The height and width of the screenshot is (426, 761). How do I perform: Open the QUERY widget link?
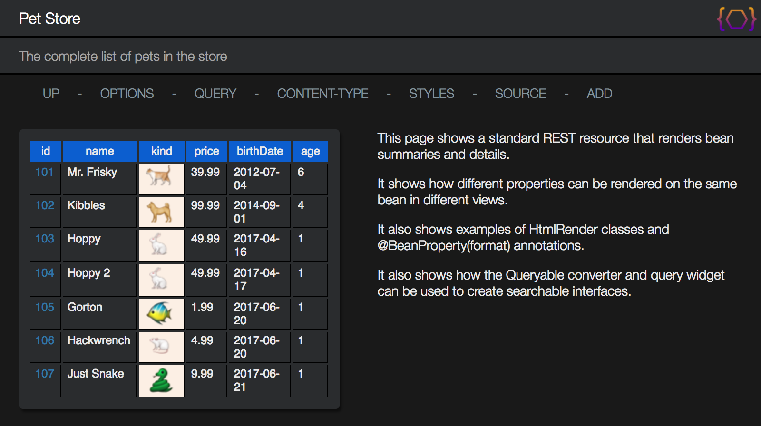(215, 94)
